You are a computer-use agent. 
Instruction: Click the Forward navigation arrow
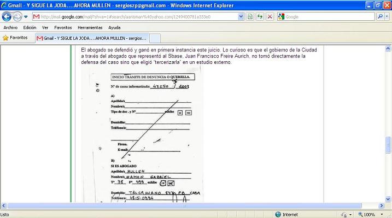tap(17, 17)
